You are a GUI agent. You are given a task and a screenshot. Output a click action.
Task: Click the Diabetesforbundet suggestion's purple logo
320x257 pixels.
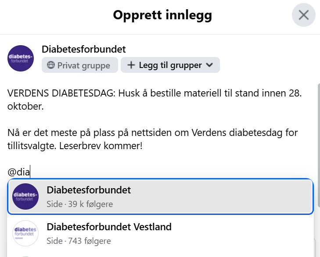click(x=25, y=196)
